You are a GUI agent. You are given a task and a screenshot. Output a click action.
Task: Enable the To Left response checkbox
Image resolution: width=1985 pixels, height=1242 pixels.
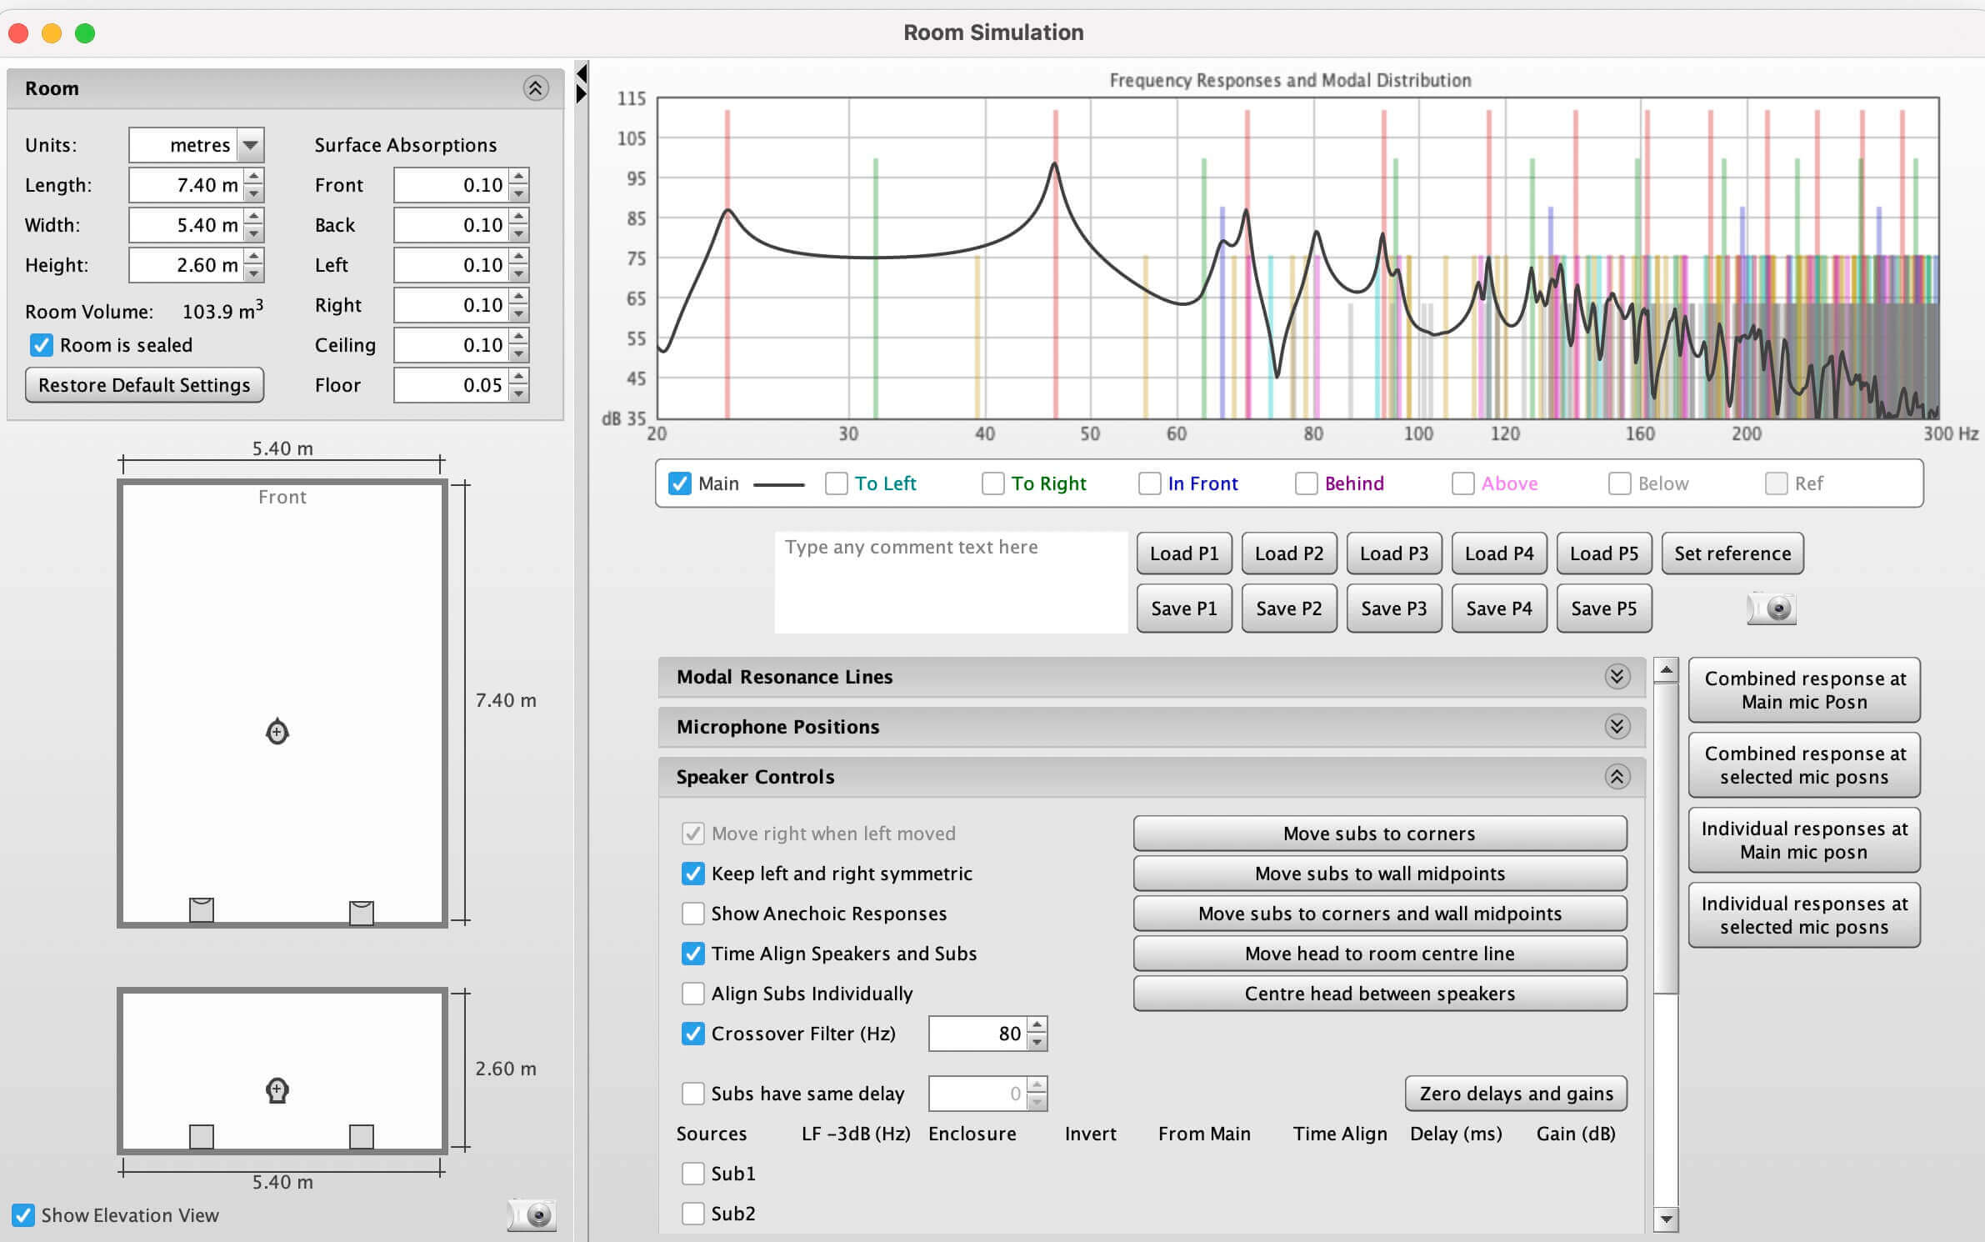[x=837, y=483]
